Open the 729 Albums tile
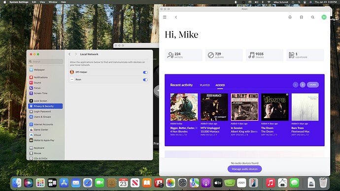This screenshot has width=340, height=191. [224, 55]
